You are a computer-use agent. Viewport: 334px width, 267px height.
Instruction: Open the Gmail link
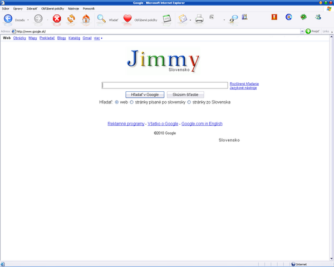pyautogui.click(x=87, y=38)
